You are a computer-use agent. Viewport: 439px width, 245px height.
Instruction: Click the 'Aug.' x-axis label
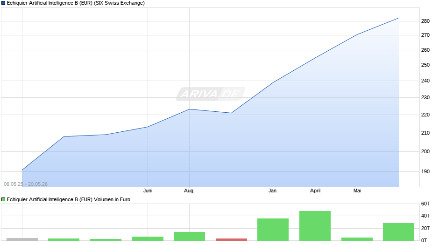[189, 191]
